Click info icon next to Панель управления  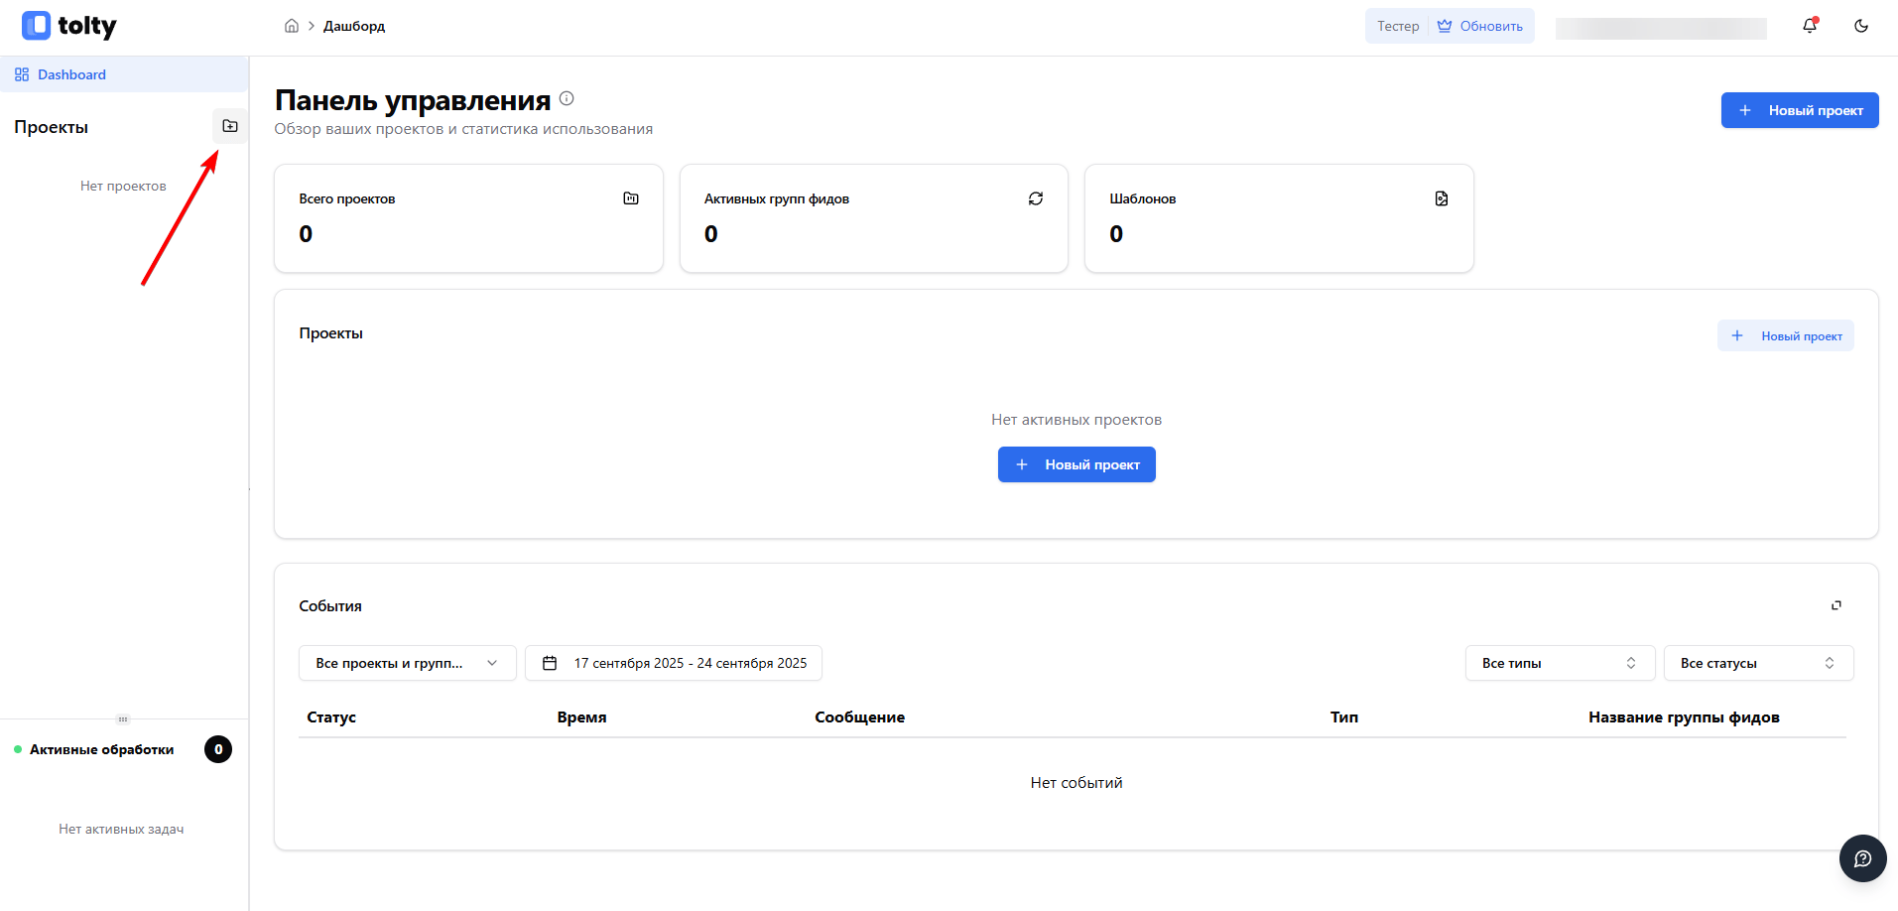[567, 98]
